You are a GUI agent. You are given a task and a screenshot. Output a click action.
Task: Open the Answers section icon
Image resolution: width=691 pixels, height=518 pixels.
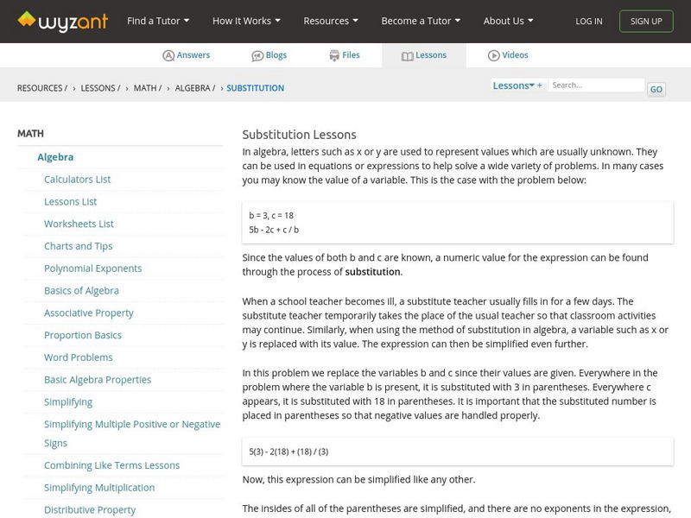tap(168, 55)
